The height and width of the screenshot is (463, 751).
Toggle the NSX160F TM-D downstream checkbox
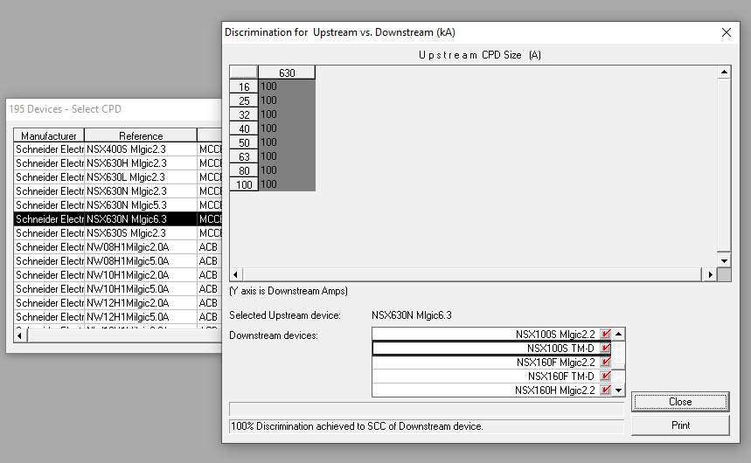coord(606,376)
